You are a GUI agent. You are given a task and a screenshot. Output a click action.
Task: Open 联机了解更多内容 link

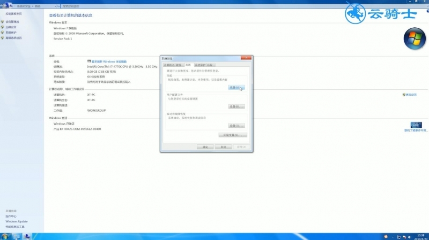pyautogui.click(x=416, y=130)
